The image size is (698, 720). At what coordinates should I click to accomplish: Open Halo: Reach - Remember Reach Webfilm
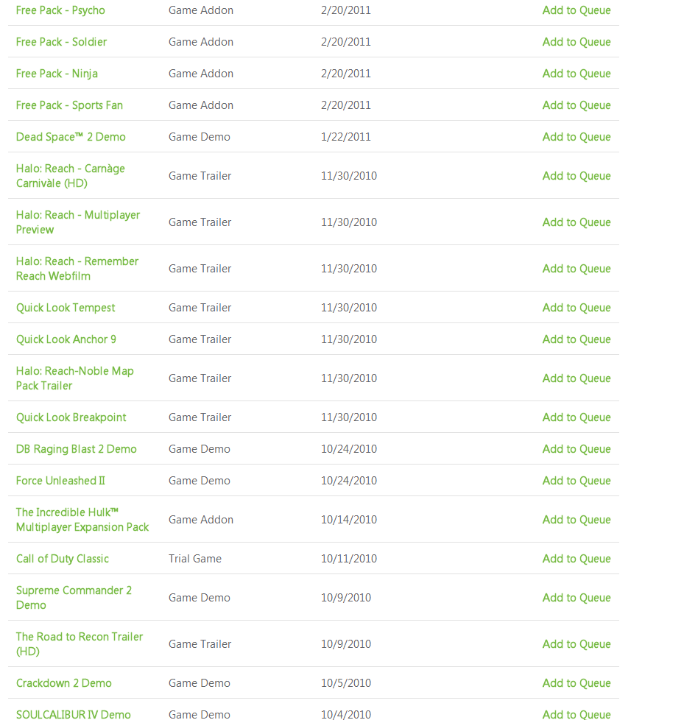[x=77, y=269]
